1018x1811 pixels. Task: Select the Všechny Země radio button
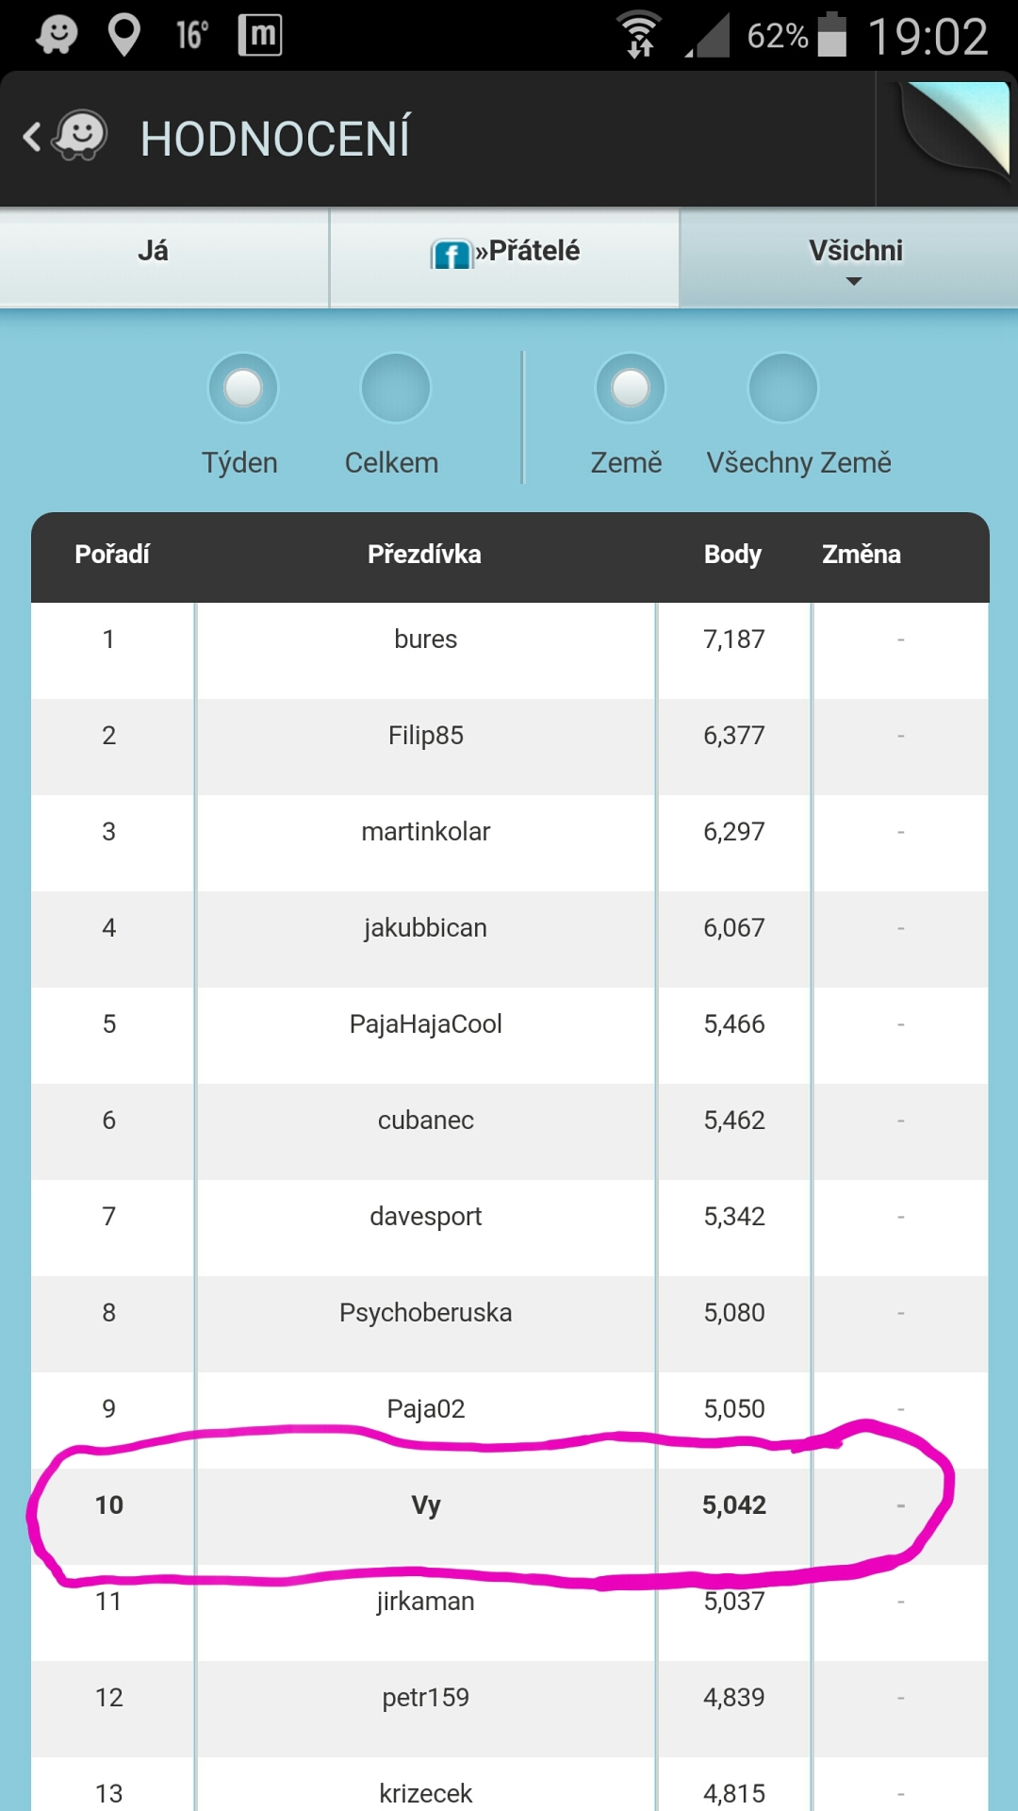(782, 388)
